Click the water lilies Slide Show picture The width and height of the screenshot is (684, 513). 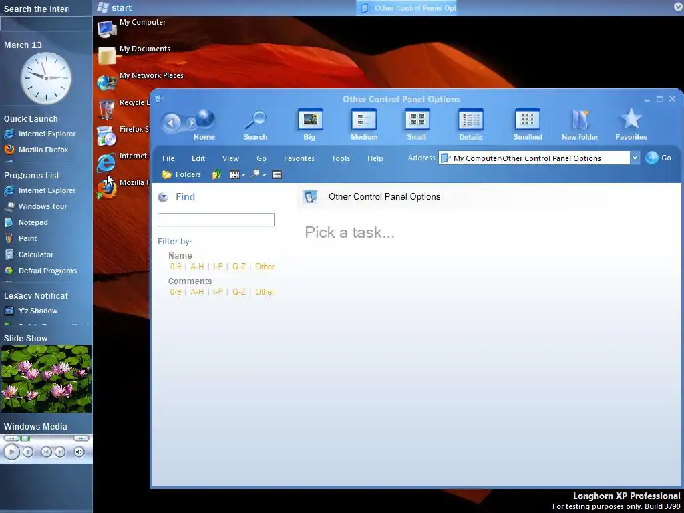pyautogui.click(x=46, y=379)
